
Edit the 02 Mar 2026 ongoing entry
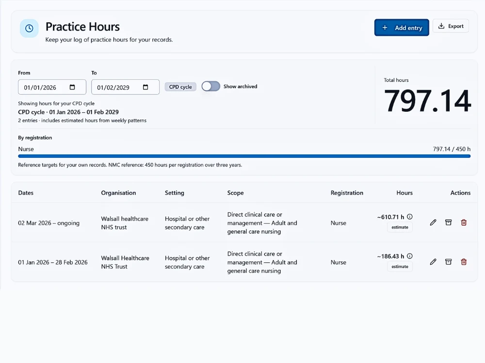tap(433, 223)
